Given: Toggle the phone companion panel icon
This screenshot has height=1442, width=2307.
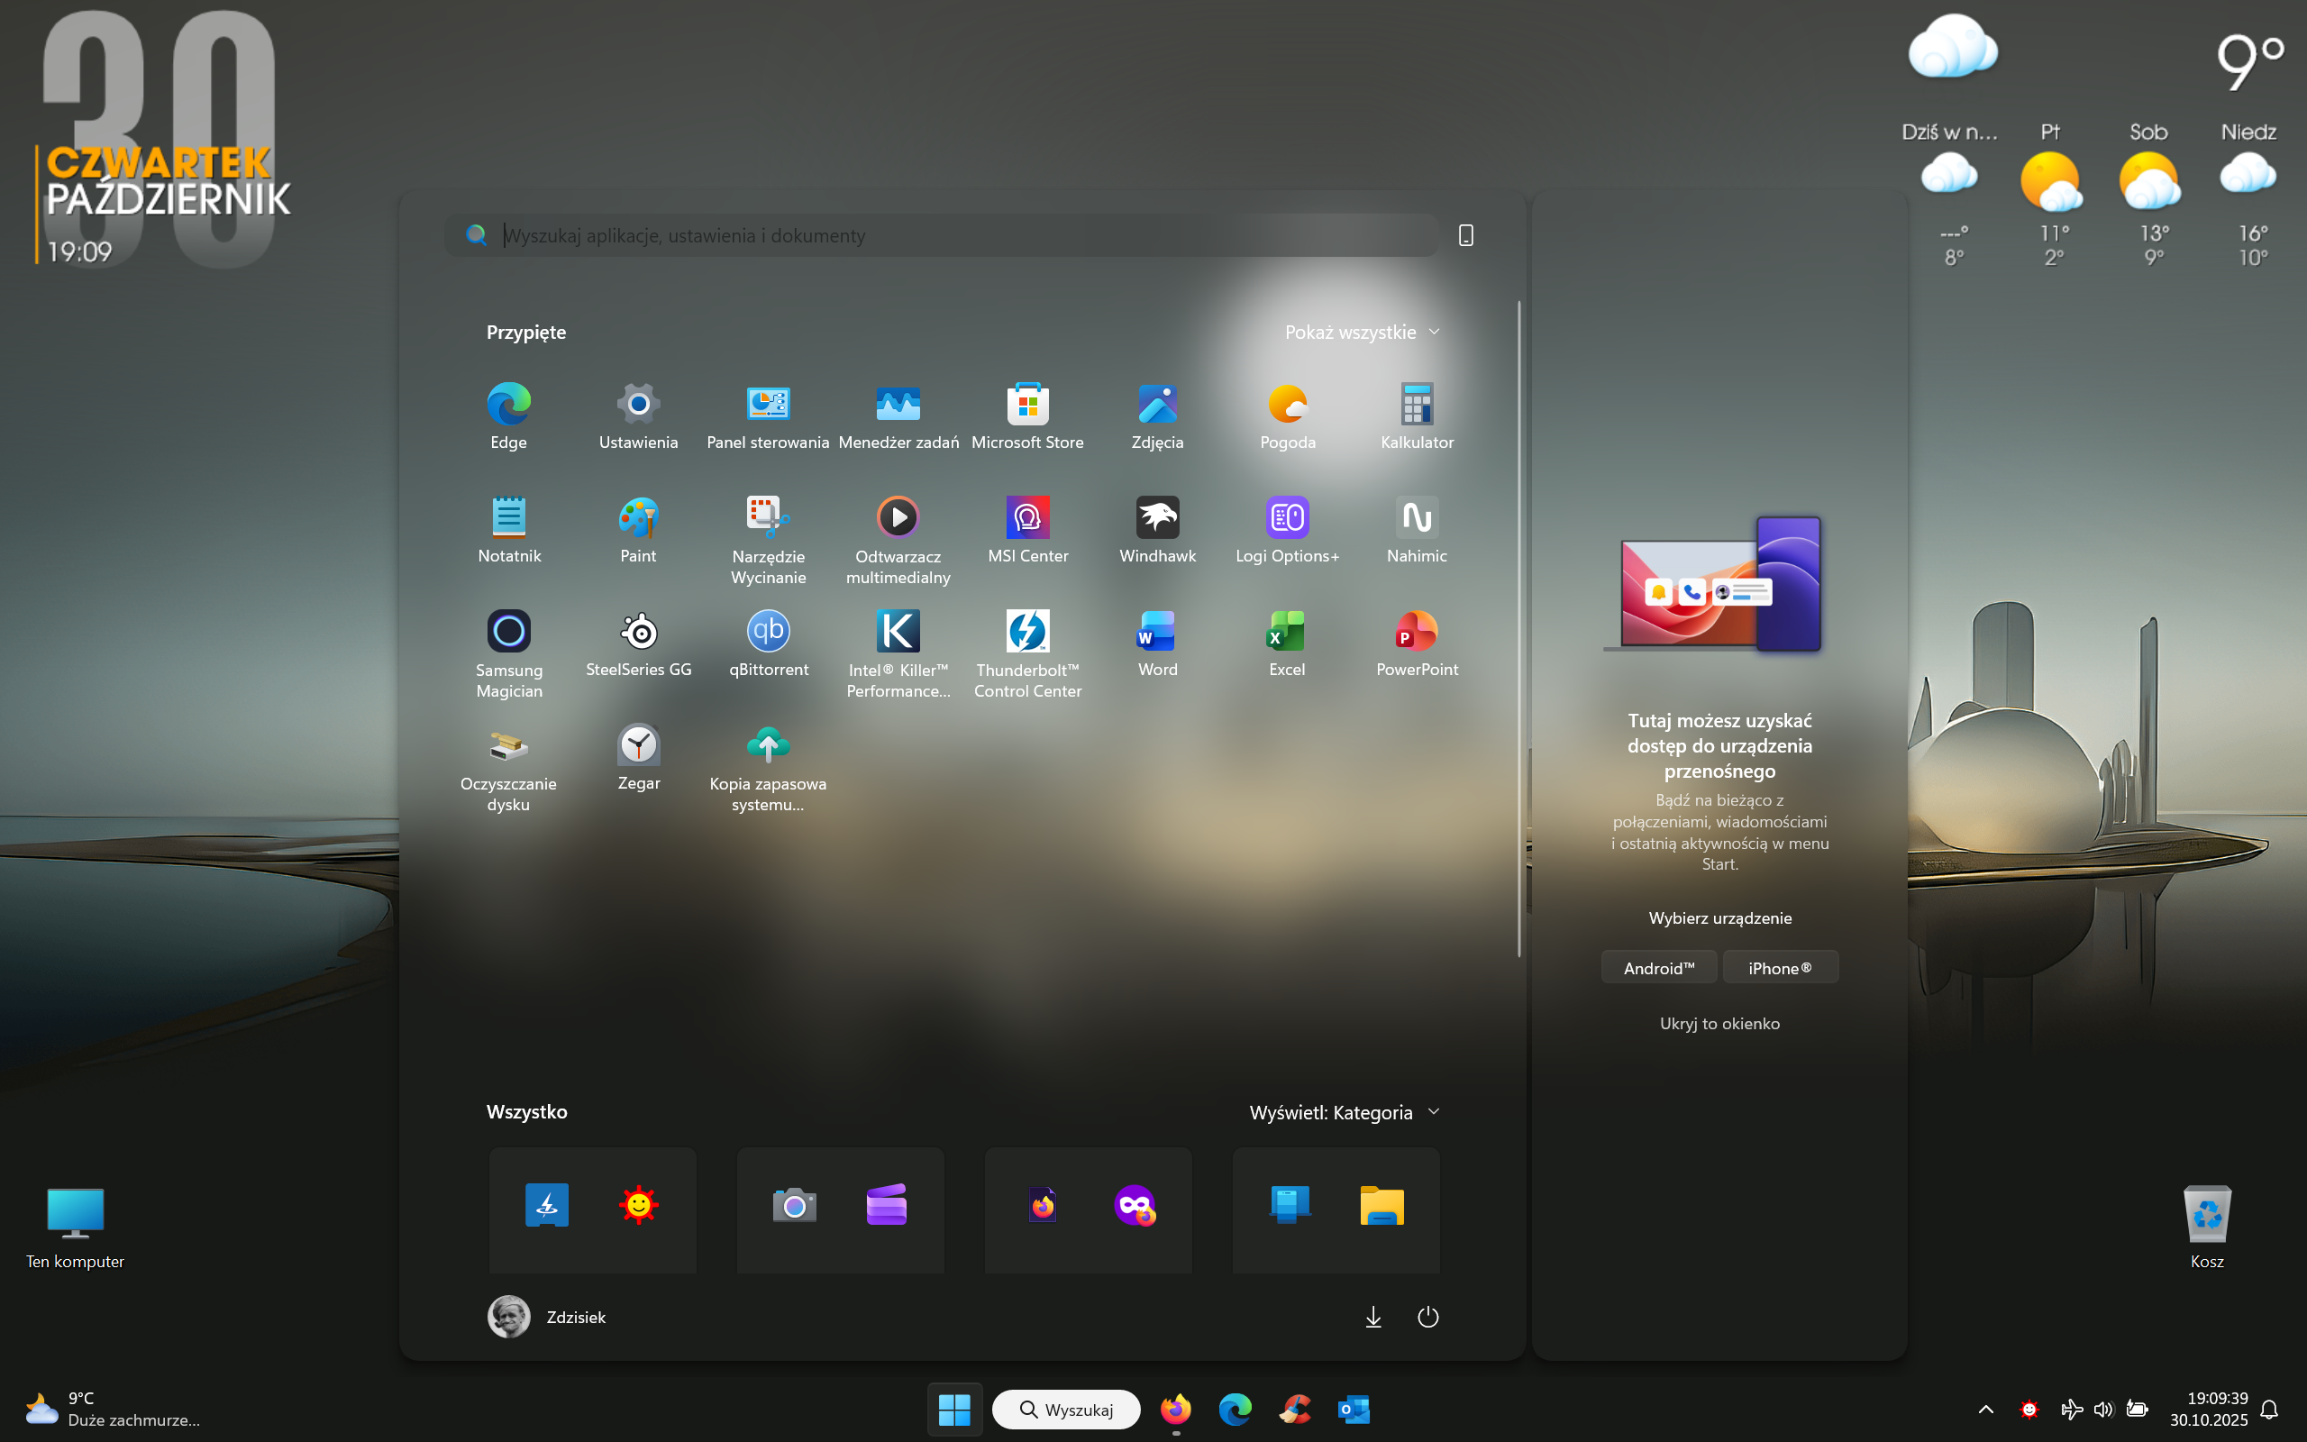Looking at the screenshot, I should pyautogui.click(x=1466, y=235).
